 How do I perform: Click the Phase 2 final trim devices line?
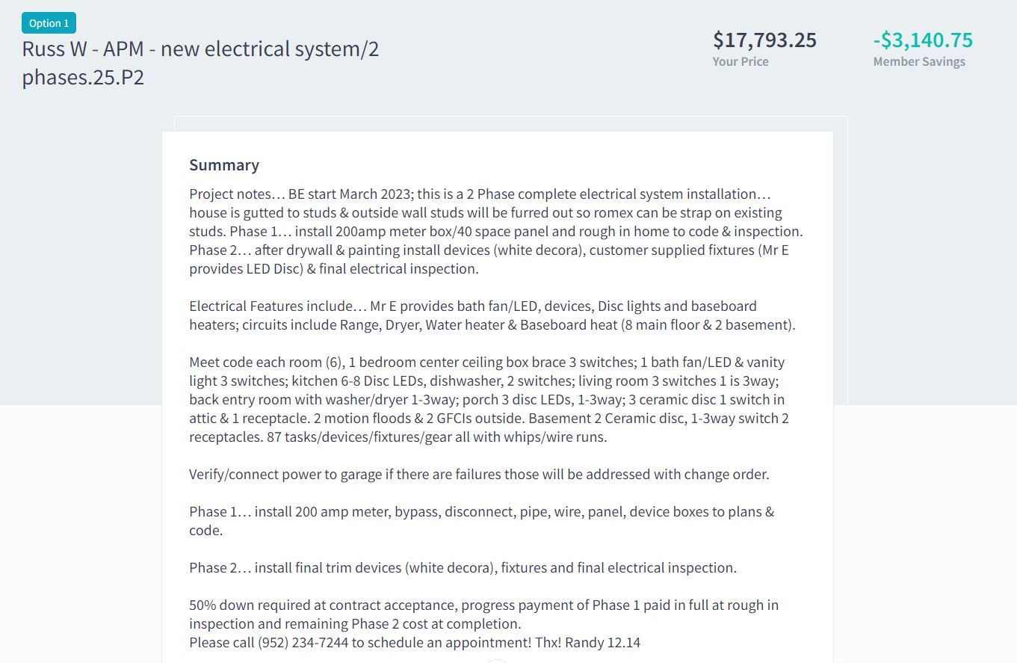coord(463,567)
